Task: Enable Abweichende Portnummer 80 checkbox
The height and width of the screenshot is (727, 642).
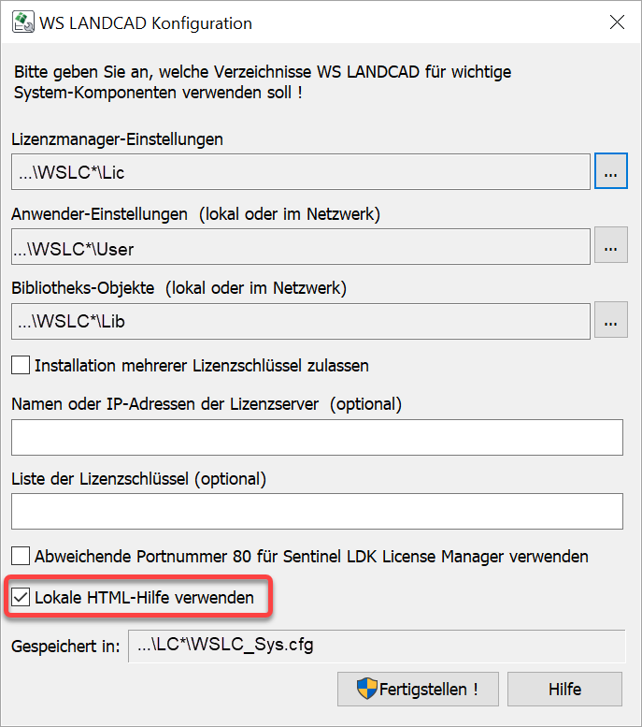Action: click(x=21, y=556)
